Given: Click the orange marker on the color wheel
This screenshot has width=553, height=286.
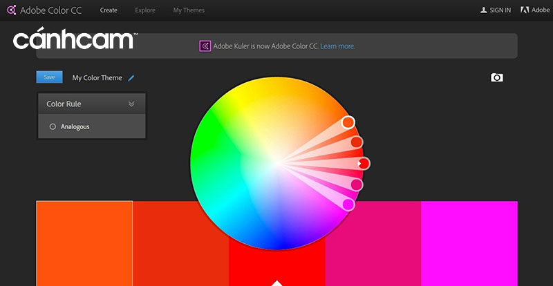Looking at the screenshot, I should coord(348,122).
